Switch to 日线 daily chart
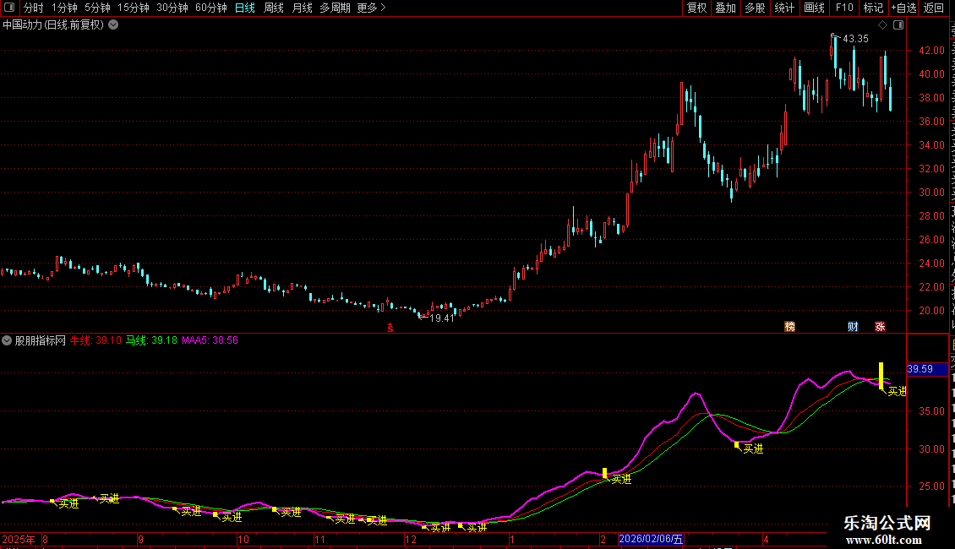The image size is (955, 549). click(x=245, y=8)
